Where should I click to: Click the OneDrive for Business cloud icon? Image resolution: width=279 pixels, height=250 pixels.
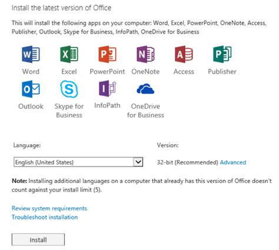[x=145, y=89]
